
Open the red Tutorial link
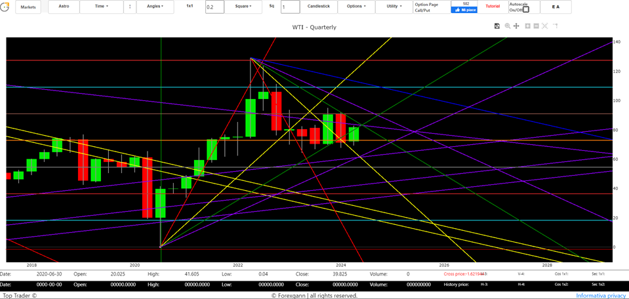tap(492, 7)
